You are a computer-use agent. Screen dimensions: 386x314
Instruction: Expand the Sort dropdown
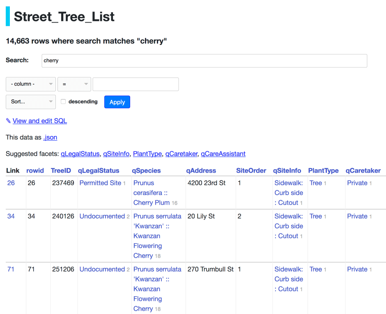click(x=31, y=102)
